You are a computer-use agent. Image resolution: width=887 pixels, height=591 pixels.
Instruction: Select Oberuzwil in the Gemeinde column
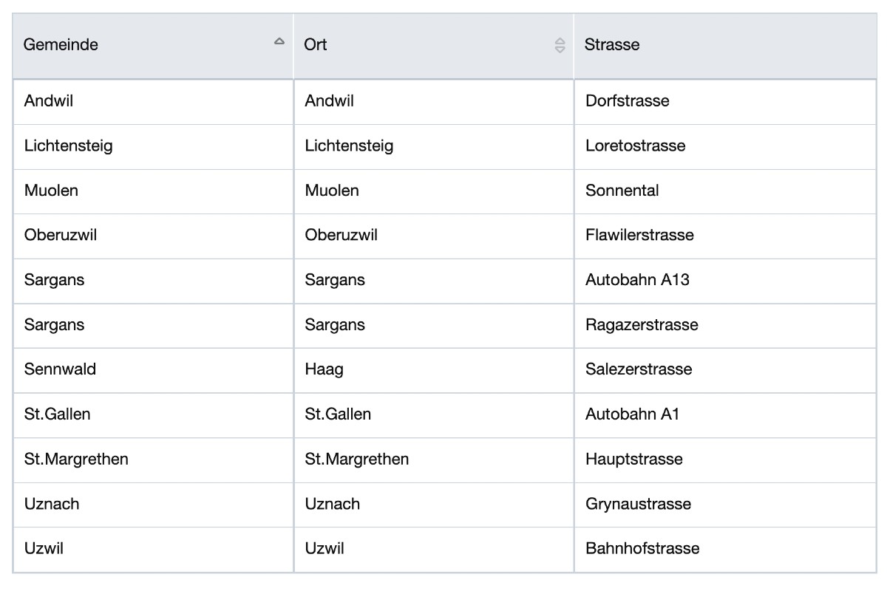(x=61, y=235)
